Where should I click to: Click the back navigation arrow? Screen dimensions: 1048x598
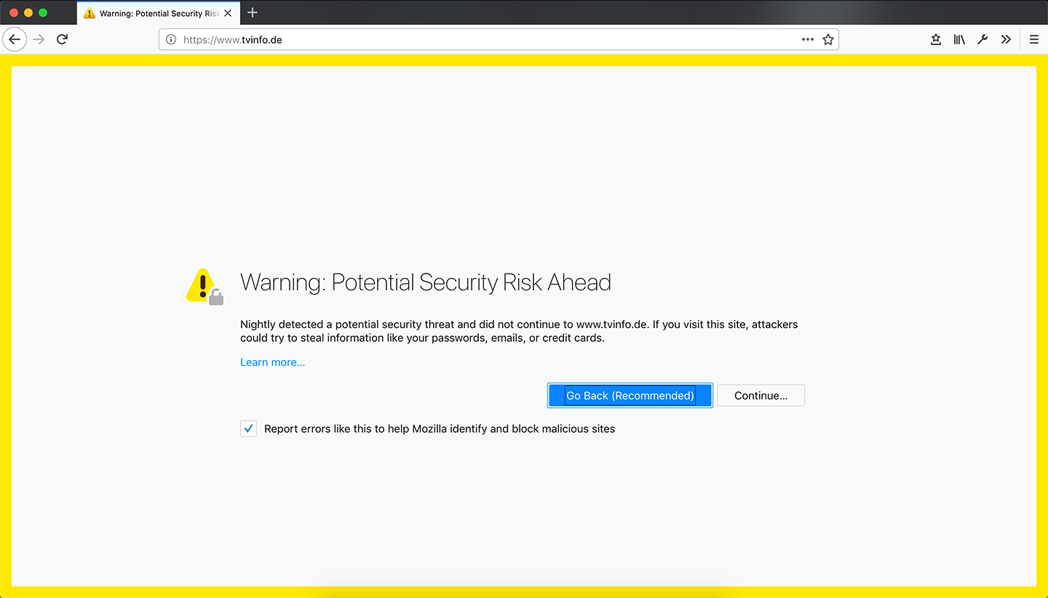[x=15, y=39]
